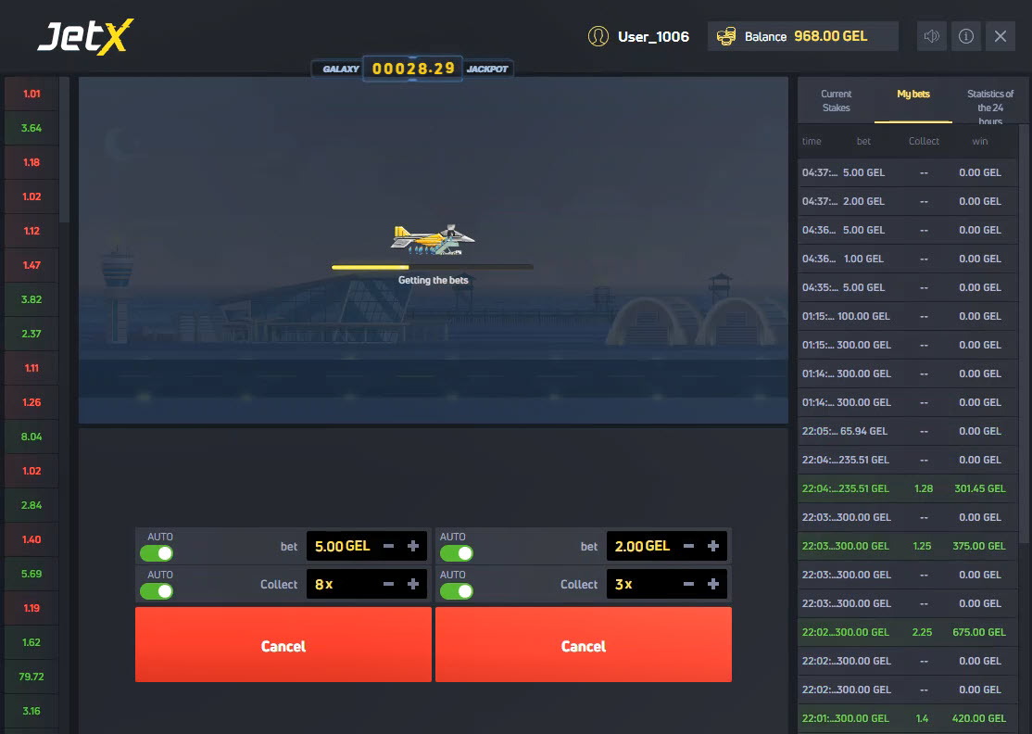Increase left bet amount with plus
The height and width of the screenshot is (734, 1032).
coord(413,547)
